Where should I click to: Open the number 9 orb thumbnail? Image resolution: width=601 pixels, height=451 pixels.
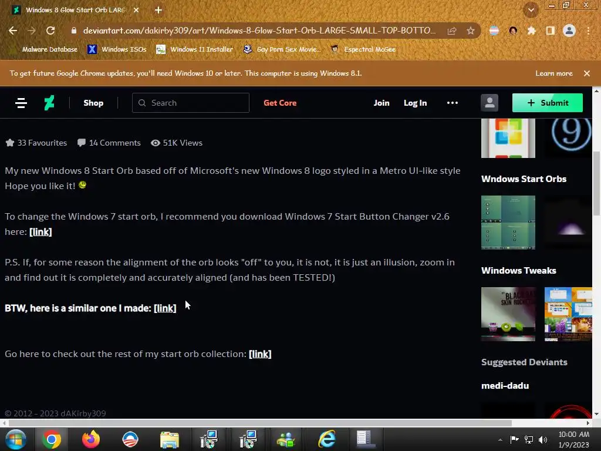[568, 138]
